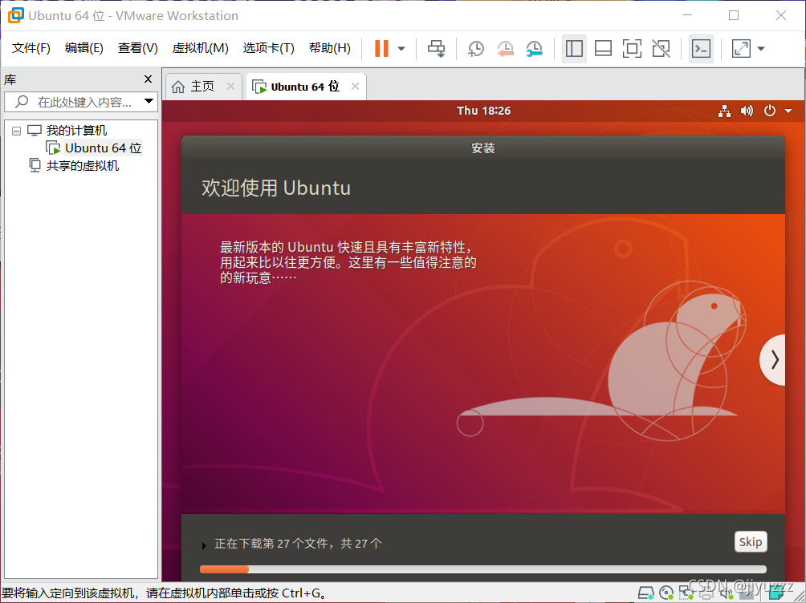Click the file download progress bar
The height and width of the screenshot is (603, 806).
pyautogui.click(x=482, y=569)
